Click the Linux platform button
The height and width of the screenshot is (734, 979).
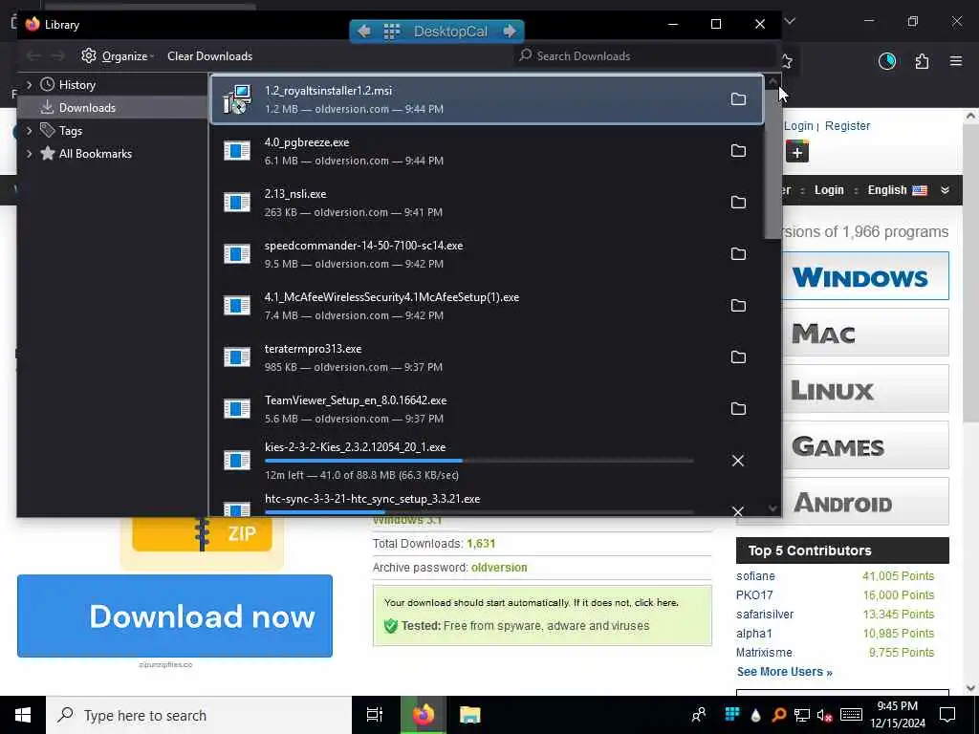[864, 390]
